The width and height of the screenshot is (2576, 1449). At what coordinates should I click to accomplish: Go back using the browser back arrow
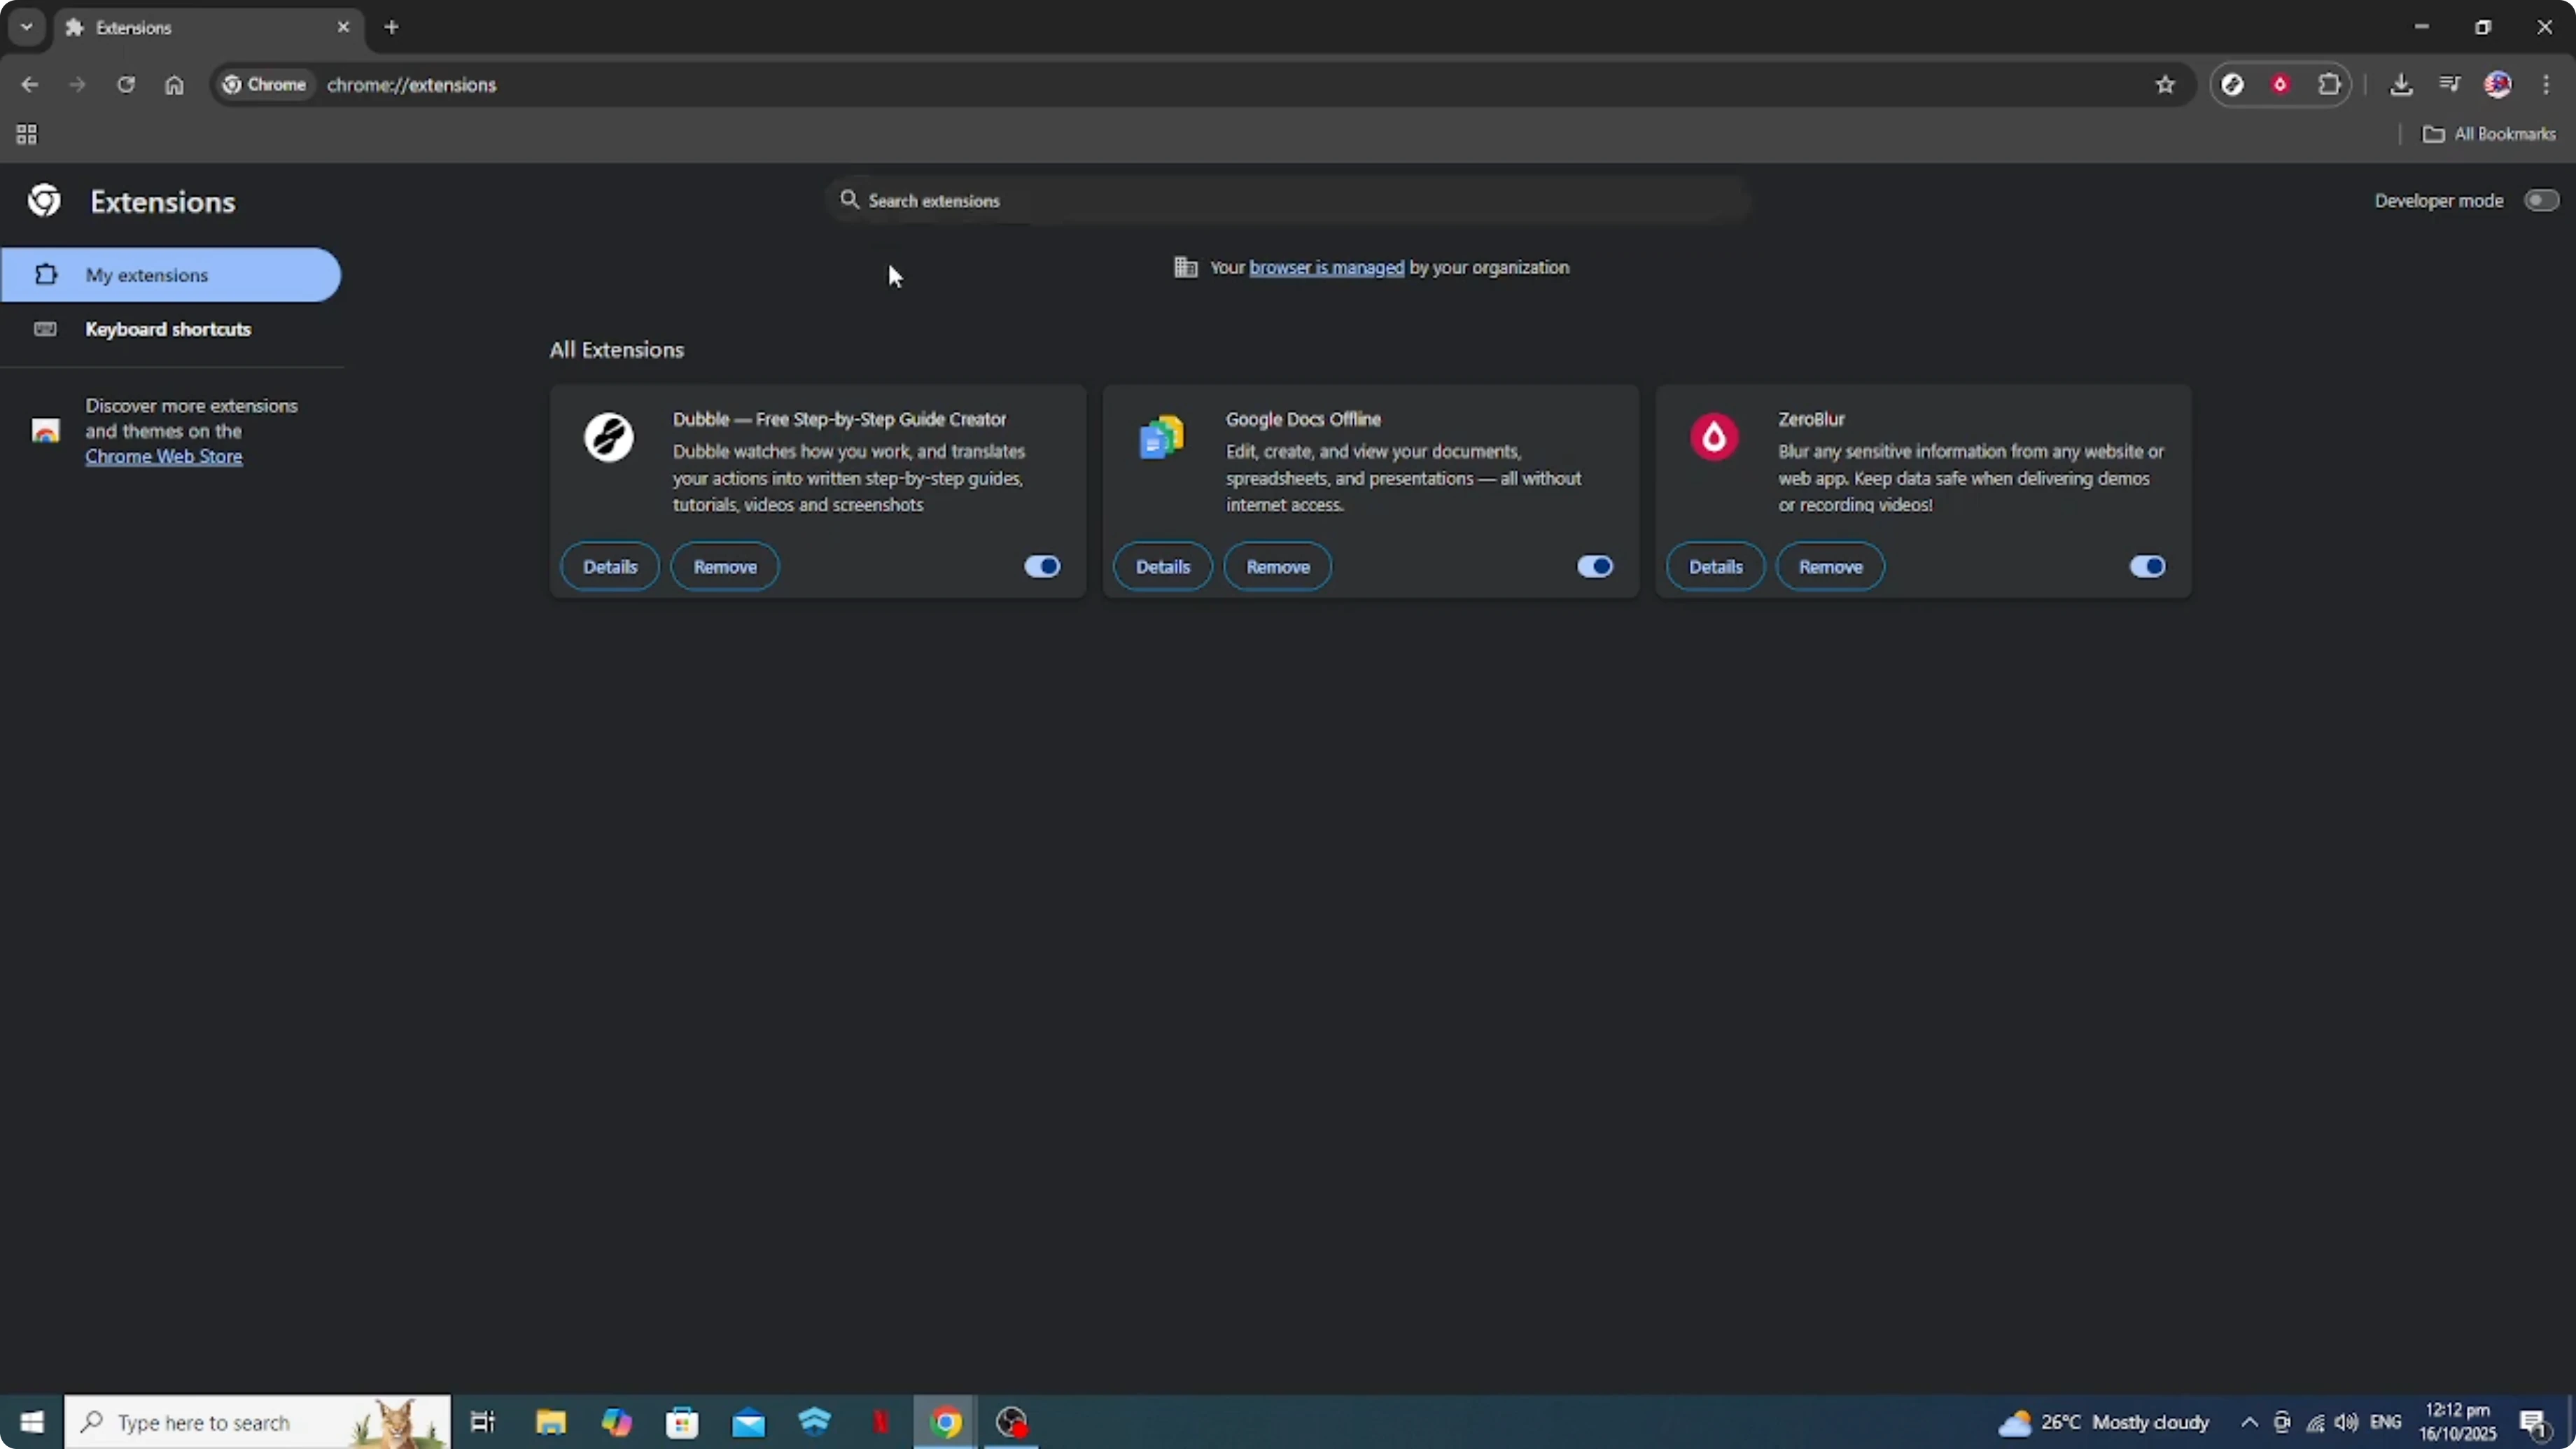pyautogui.click(x=29, y=85)
